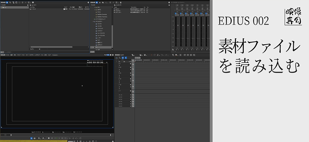Open dropdown arrow beside timeline Save icon

pyautogui.click(x=147, y=55)
